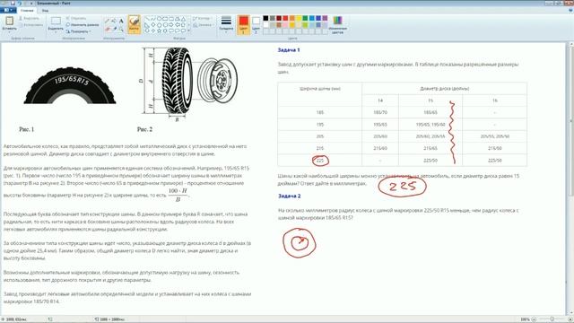Select the Fill with color bucket tool
This screenshot has width=574, height=323.
pyautogui.click(x=114, y=21)
